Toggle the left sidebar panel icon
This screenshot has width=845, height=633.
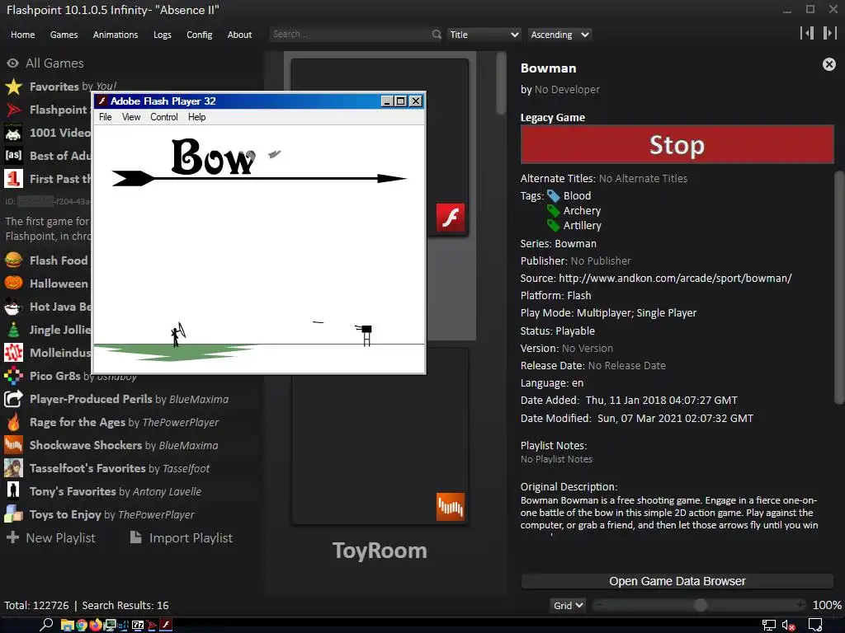[x=807, y=33]
